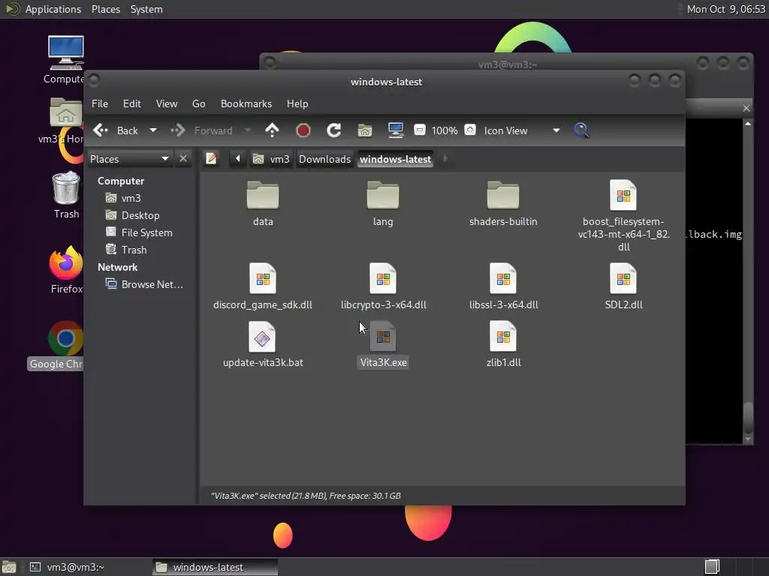Click windows-latest taskbar window button
This screenshot has height=576, width=769.
[x=215, y=567]
